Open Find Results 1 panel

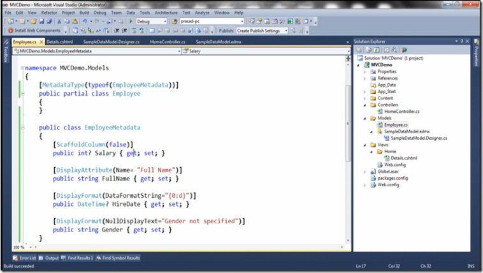(77, 258)
